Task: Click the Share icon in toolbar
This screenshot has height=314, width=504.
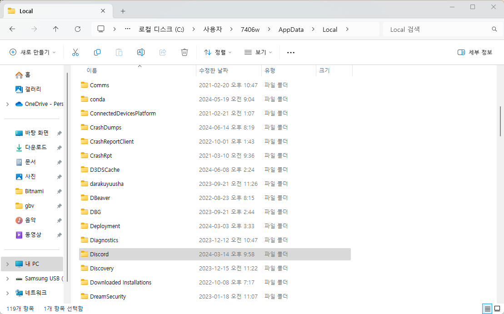Action: 163,52
